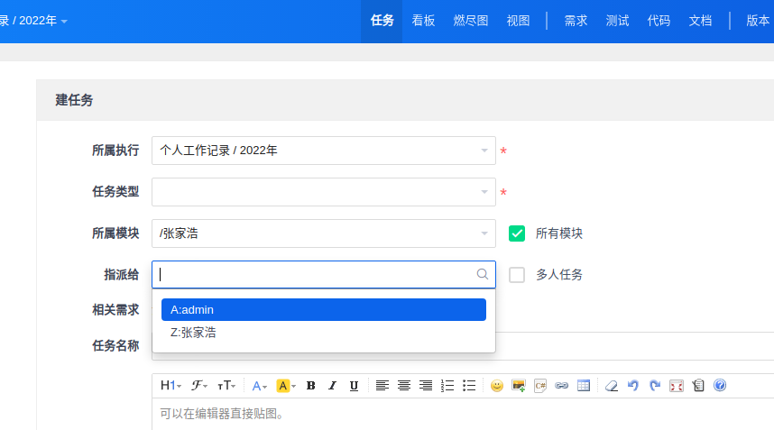Go to the 需求 tab
The height and width of the screenshot is (430, 774).
pyautogui.click(x=576, y=21)
